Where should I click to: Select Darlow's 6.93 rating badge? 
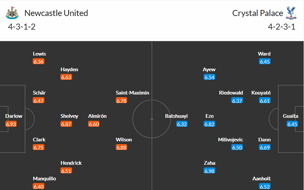pos(11,124)
